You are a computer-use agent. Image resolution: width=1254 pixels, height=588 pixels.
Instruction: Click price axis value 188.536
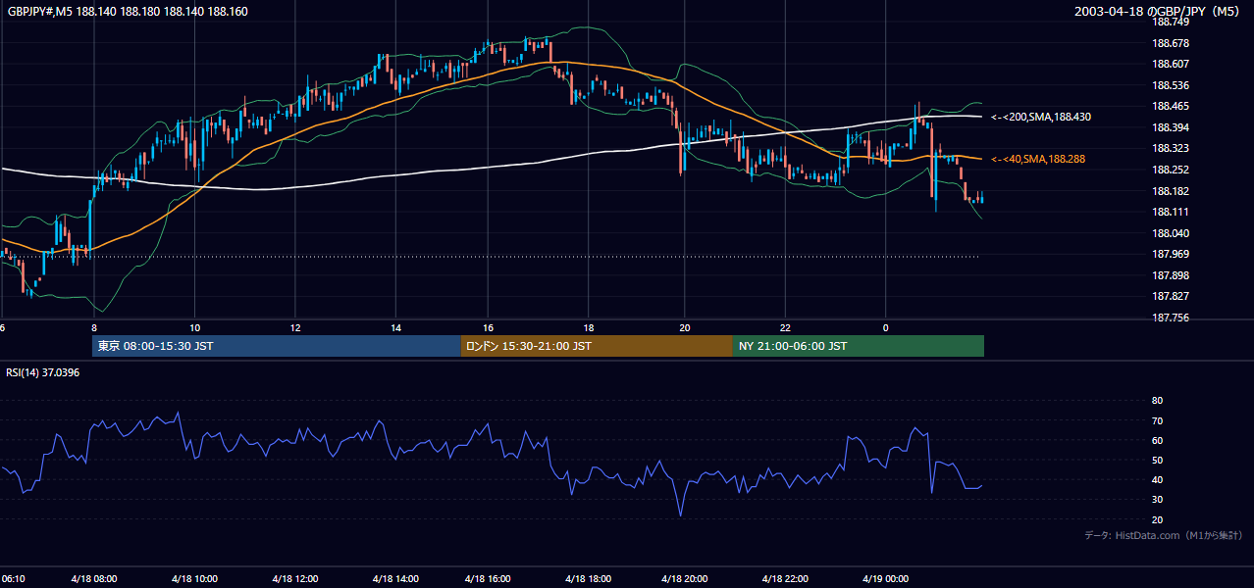pos(1170,85)
